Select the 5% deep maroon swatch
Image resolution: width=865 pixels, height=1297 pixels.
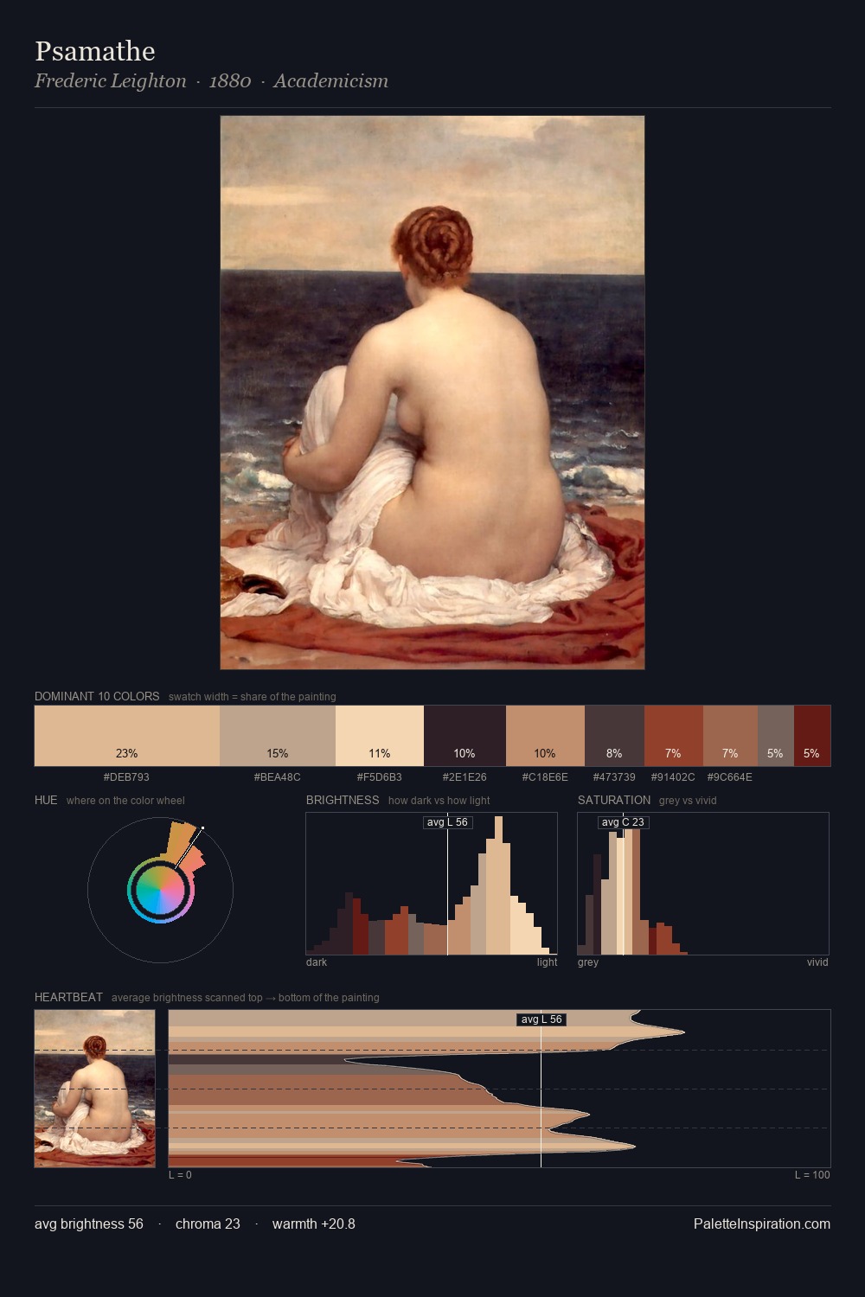click(812, 736)
